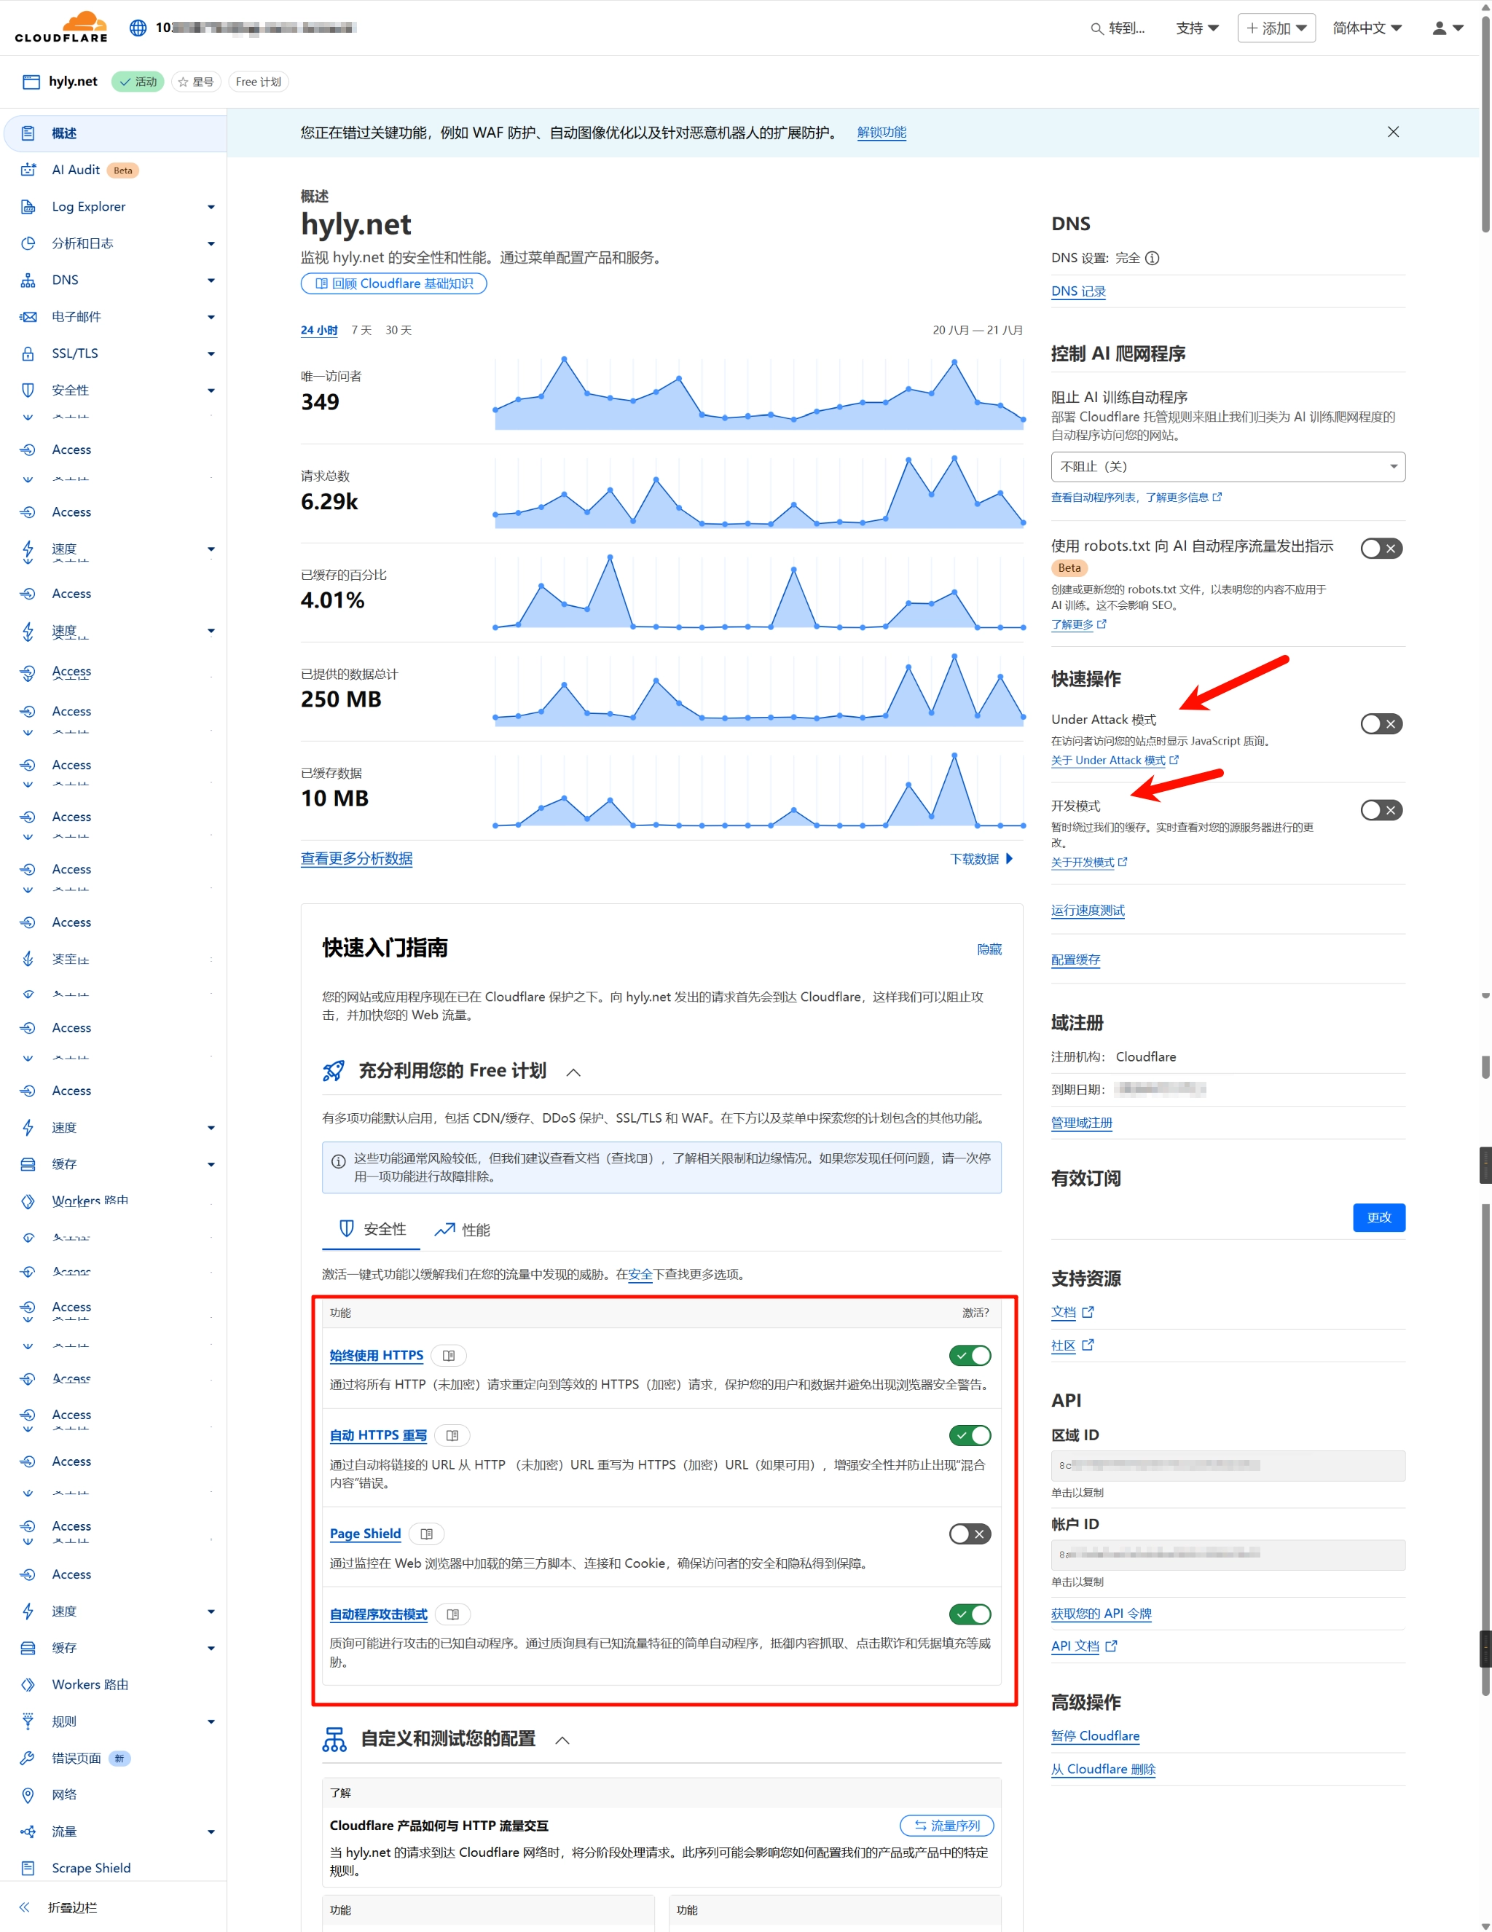Screen dimensions: 1492x1932
Task: Click the Log Explorer icon in sidebar
Action: click(x=28, y=207)
